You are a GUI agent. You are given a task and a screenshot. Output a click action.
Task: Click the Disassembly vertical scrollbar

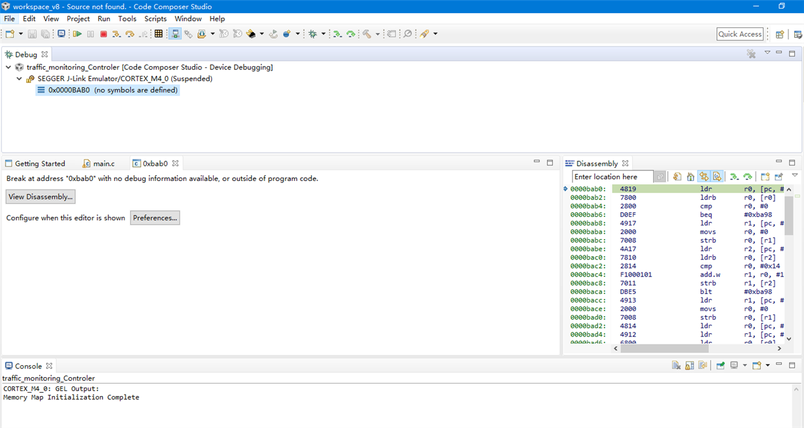tap(789, 215)
